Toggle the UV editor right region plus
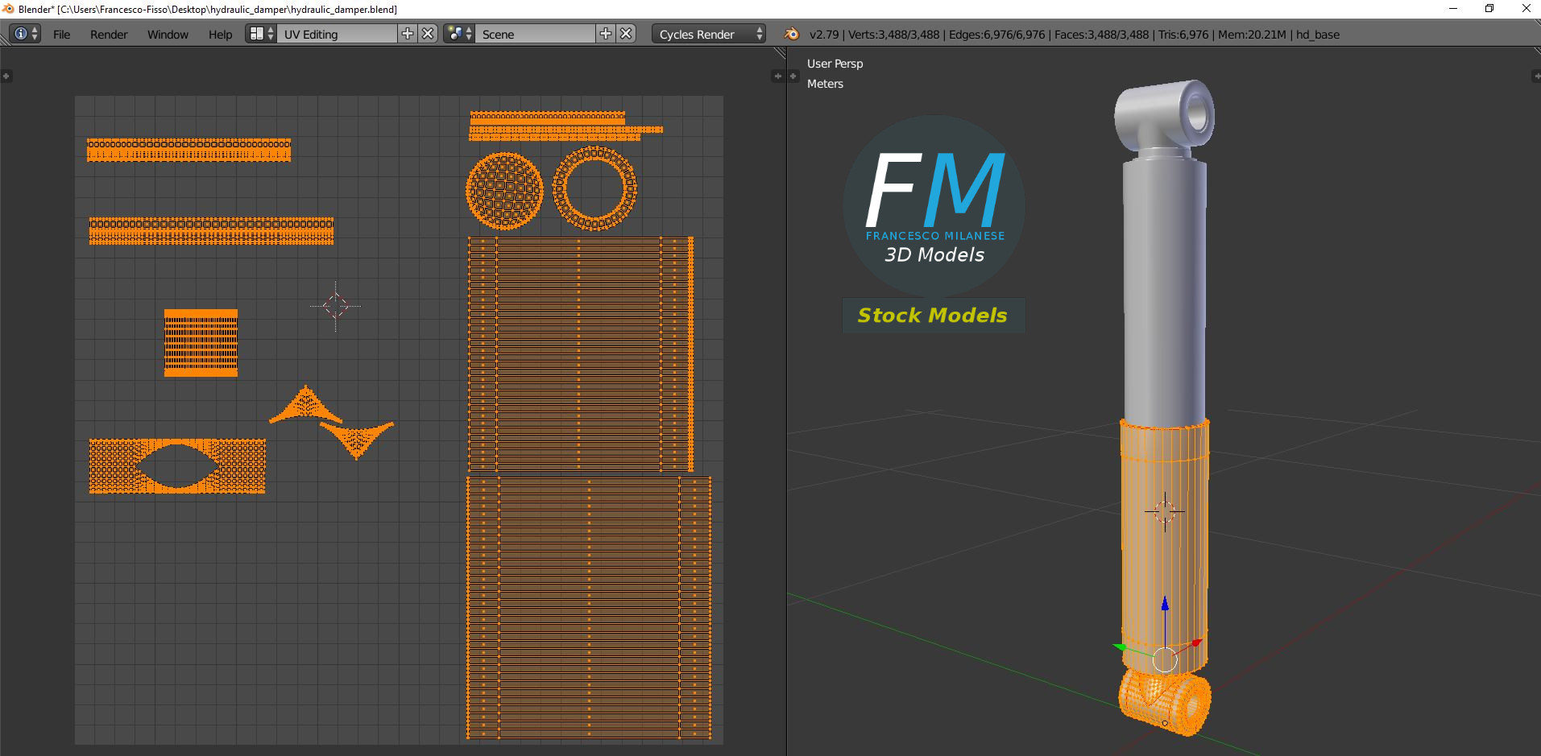The height and width of the screenshot is (756, 1541). tap(777, 76)
